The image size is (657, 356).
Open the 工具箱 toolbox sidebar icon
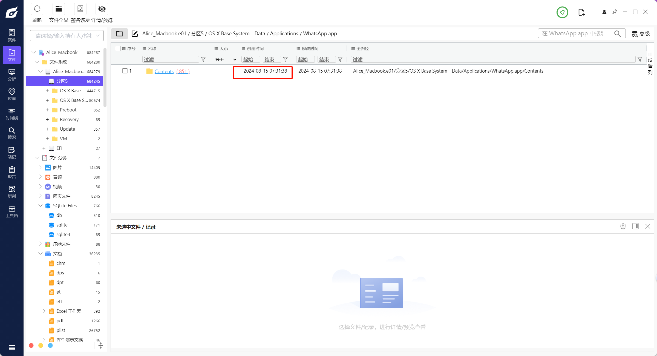12,211
